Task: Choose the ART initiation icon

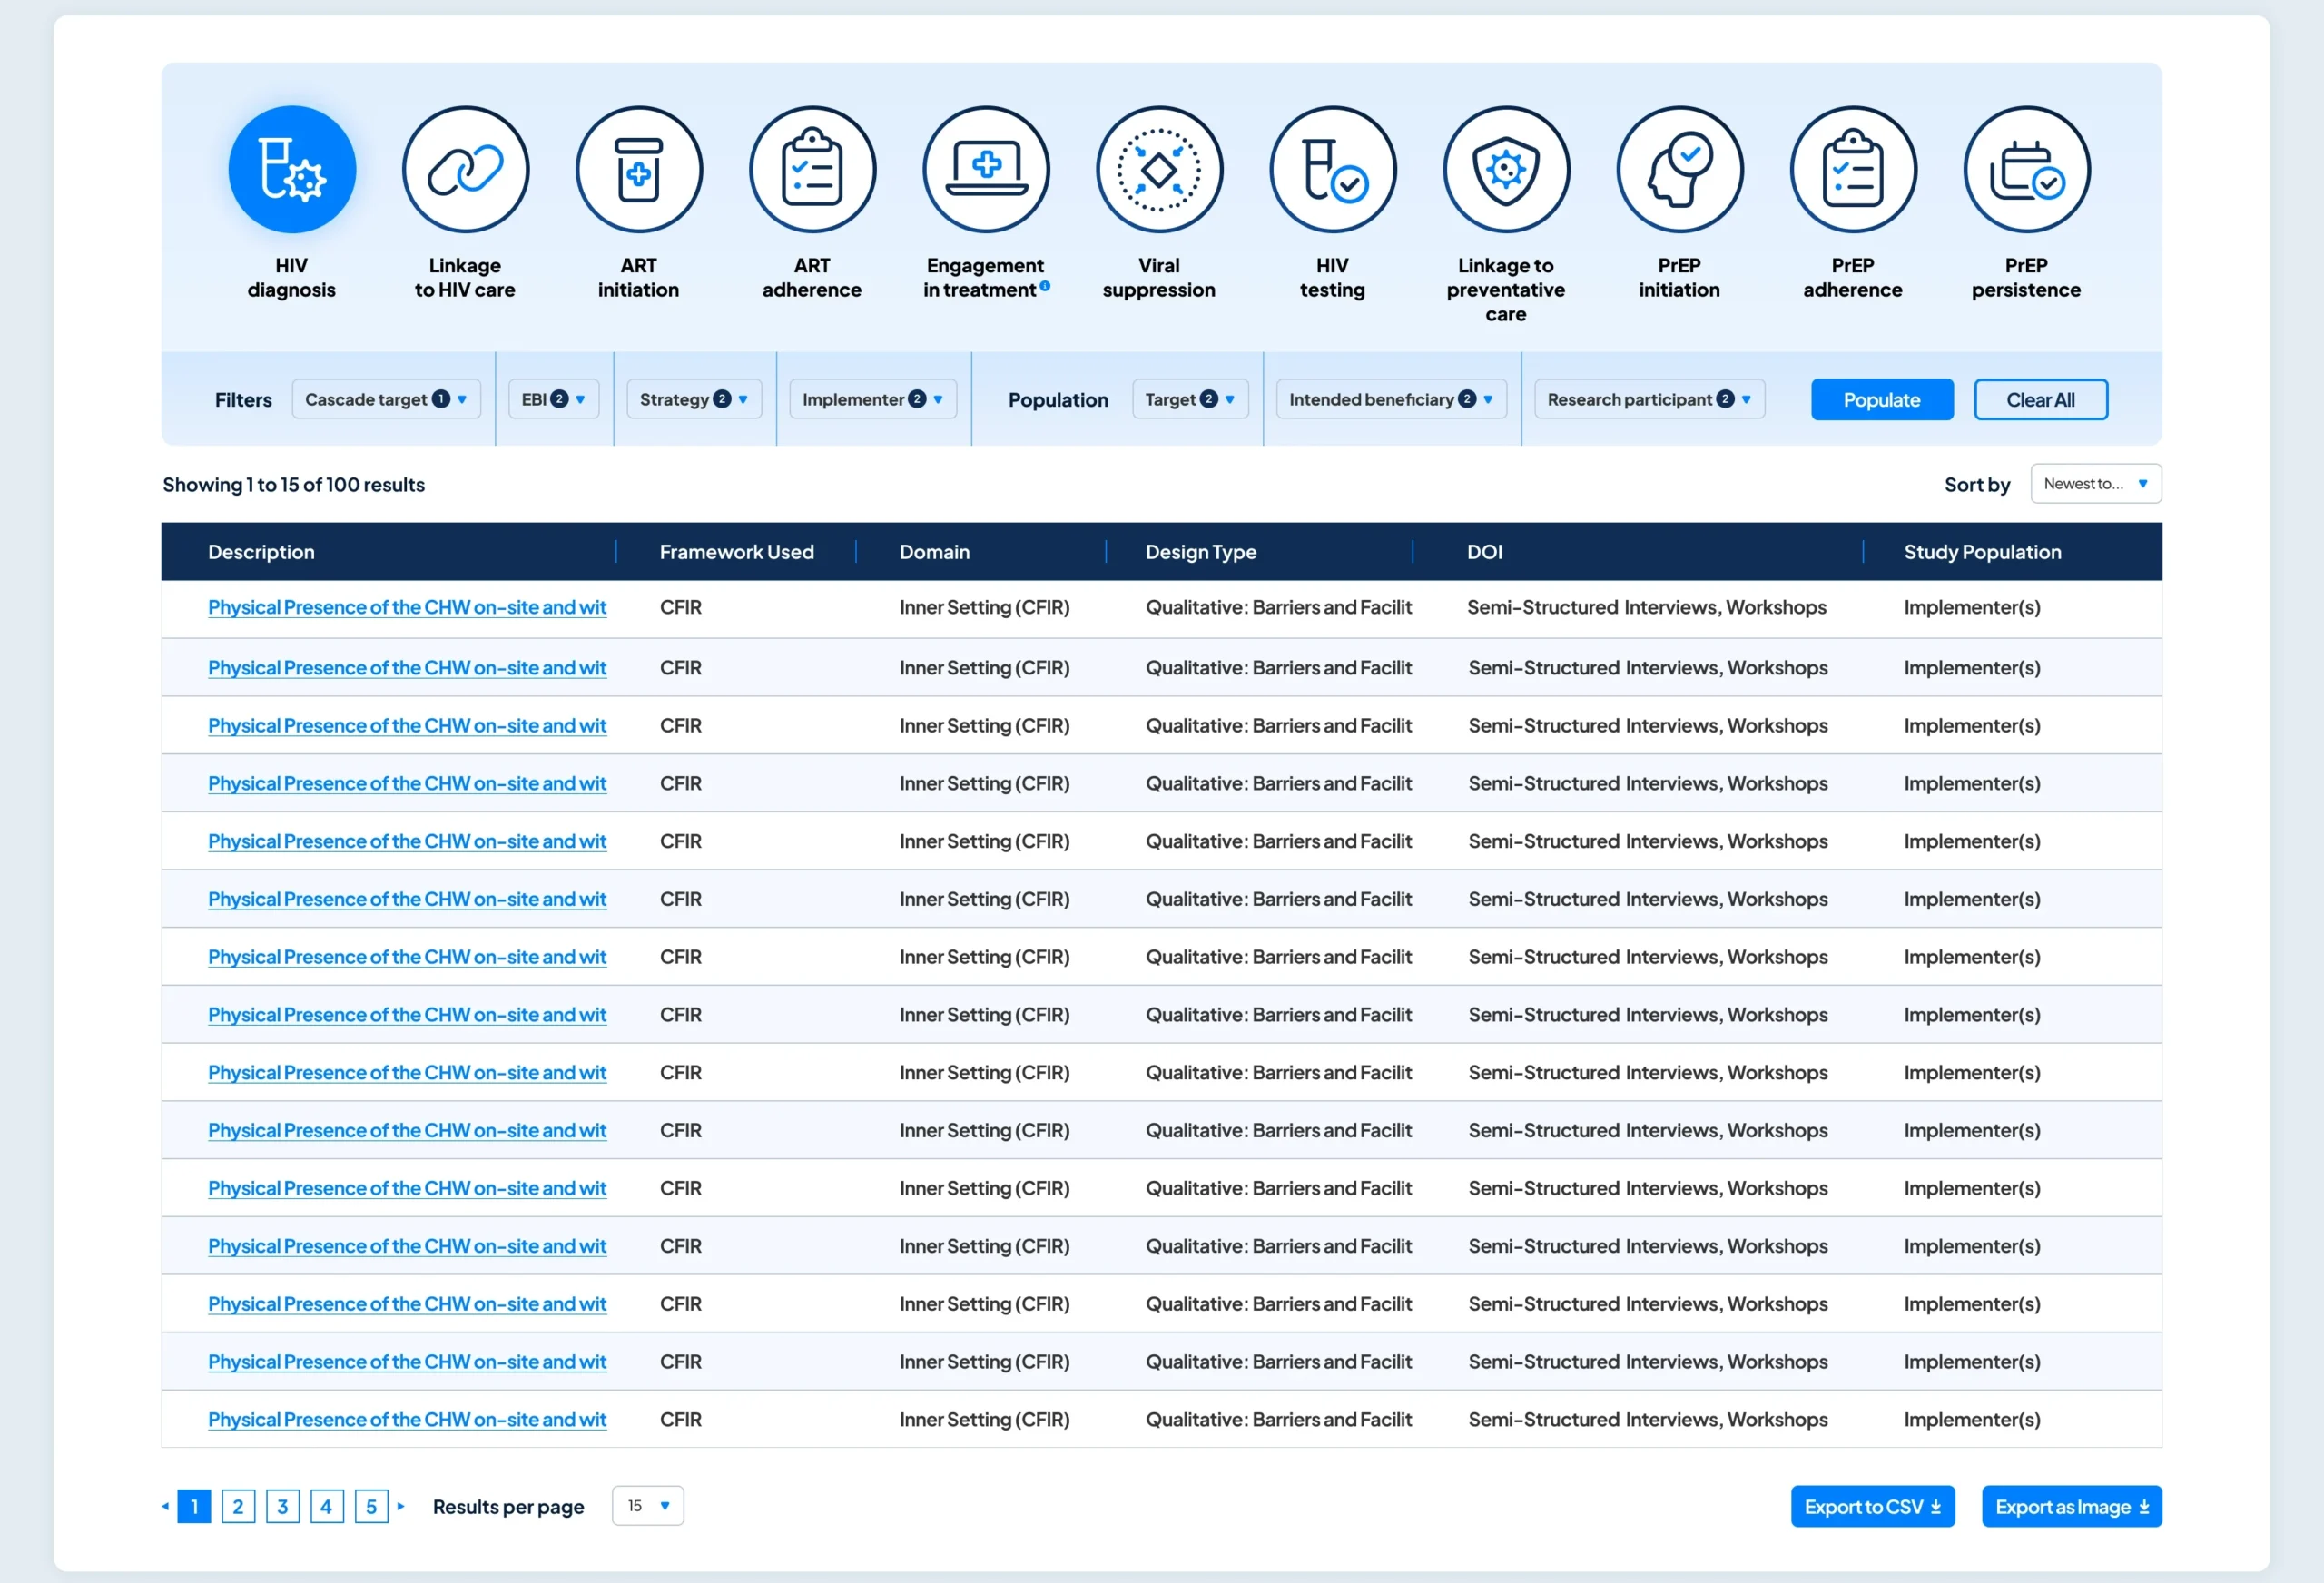Action: coord(639,170)
